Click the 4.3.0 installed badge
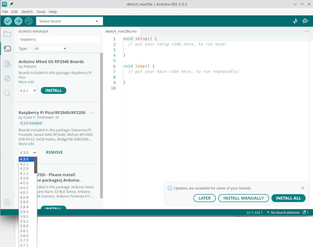The image size is (313, 247). (x=31, y=123)
